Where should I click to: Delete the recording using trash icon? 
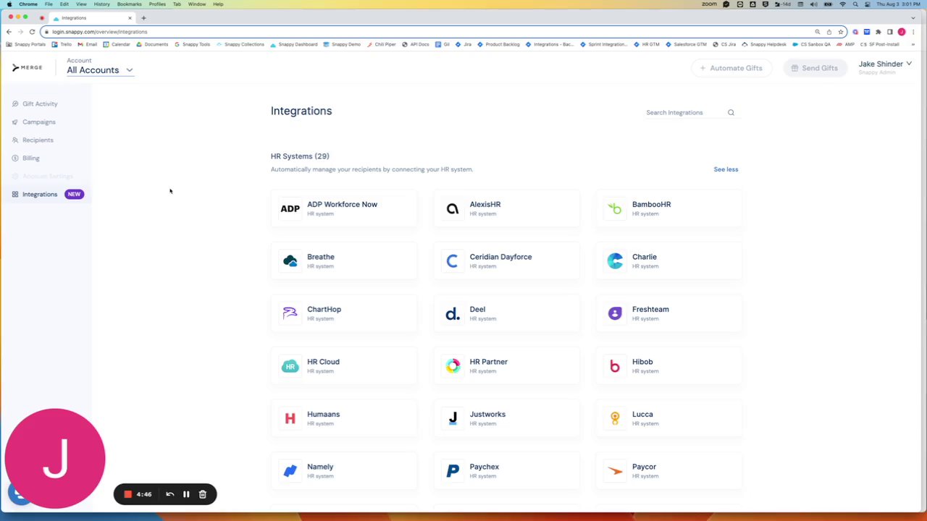(x=203, y=494)
